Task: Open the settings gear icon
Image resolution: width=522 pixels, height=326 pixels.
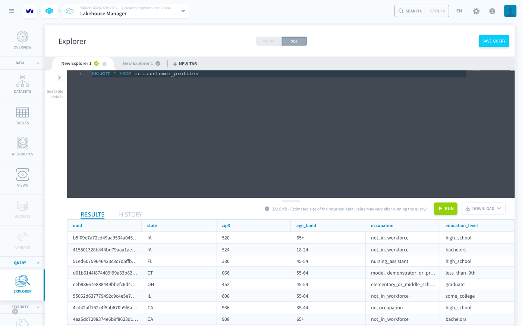Action: pyautogui.click(x=476, y=11)
